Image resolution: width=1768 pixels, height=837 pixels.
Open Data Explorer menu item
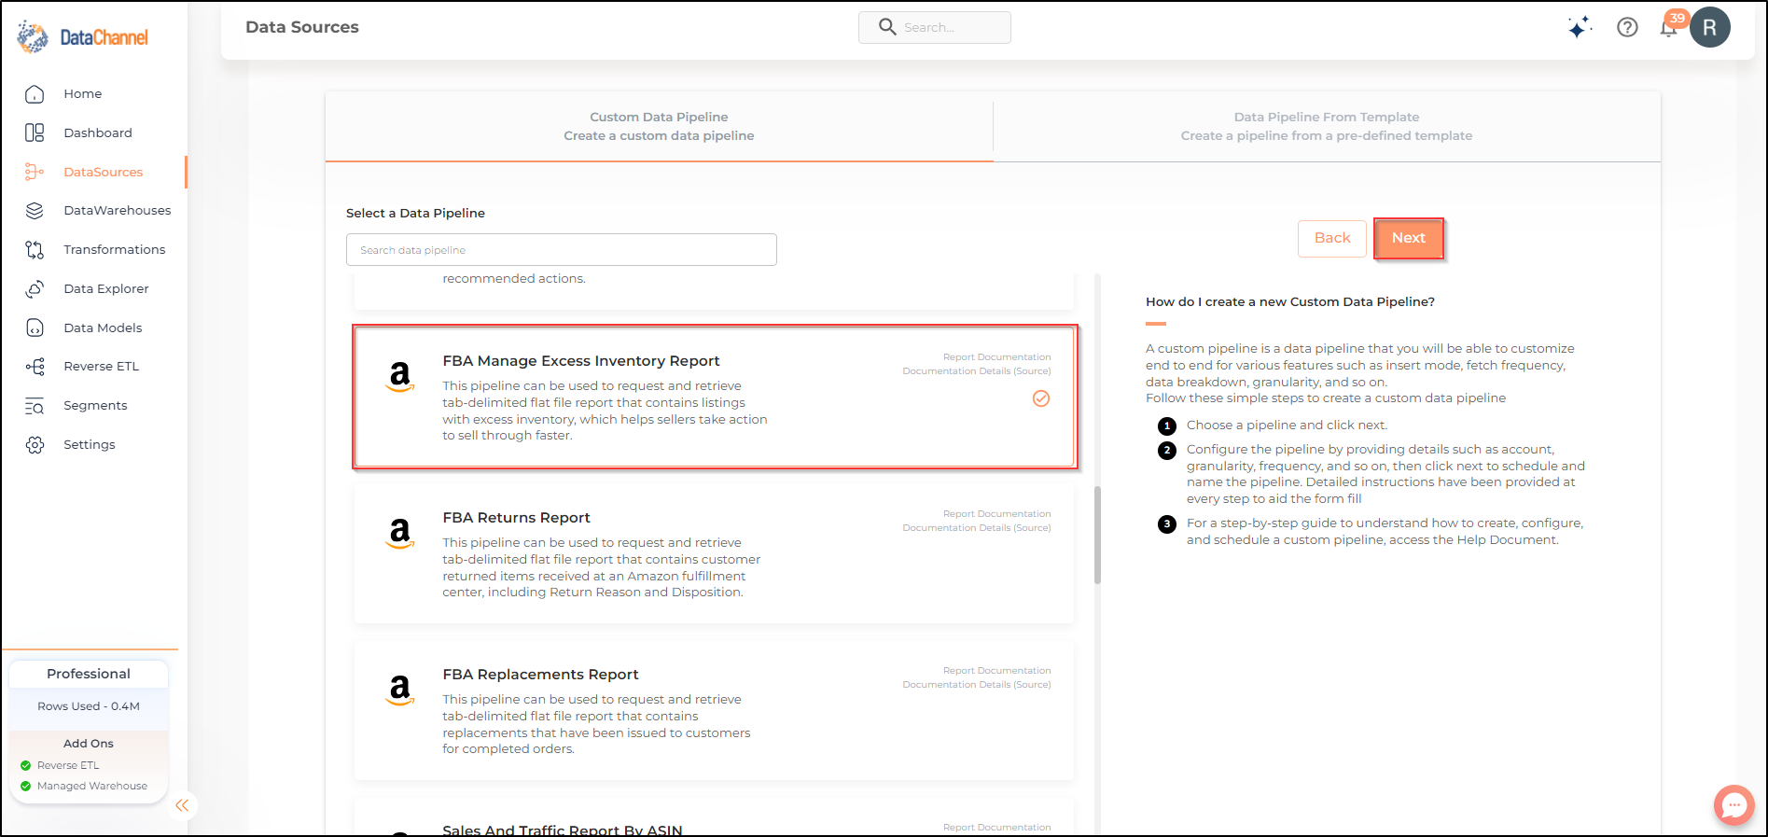106,289
